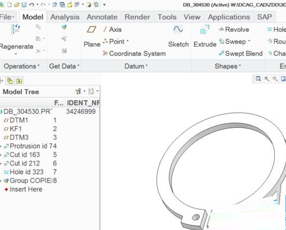
Task: Expand the Datum group dropdown
Action: click(136, 66)
